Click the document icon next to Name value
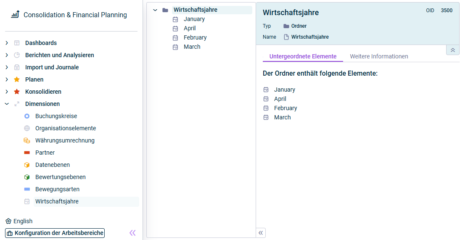460x240 pixels. [286, 37]
